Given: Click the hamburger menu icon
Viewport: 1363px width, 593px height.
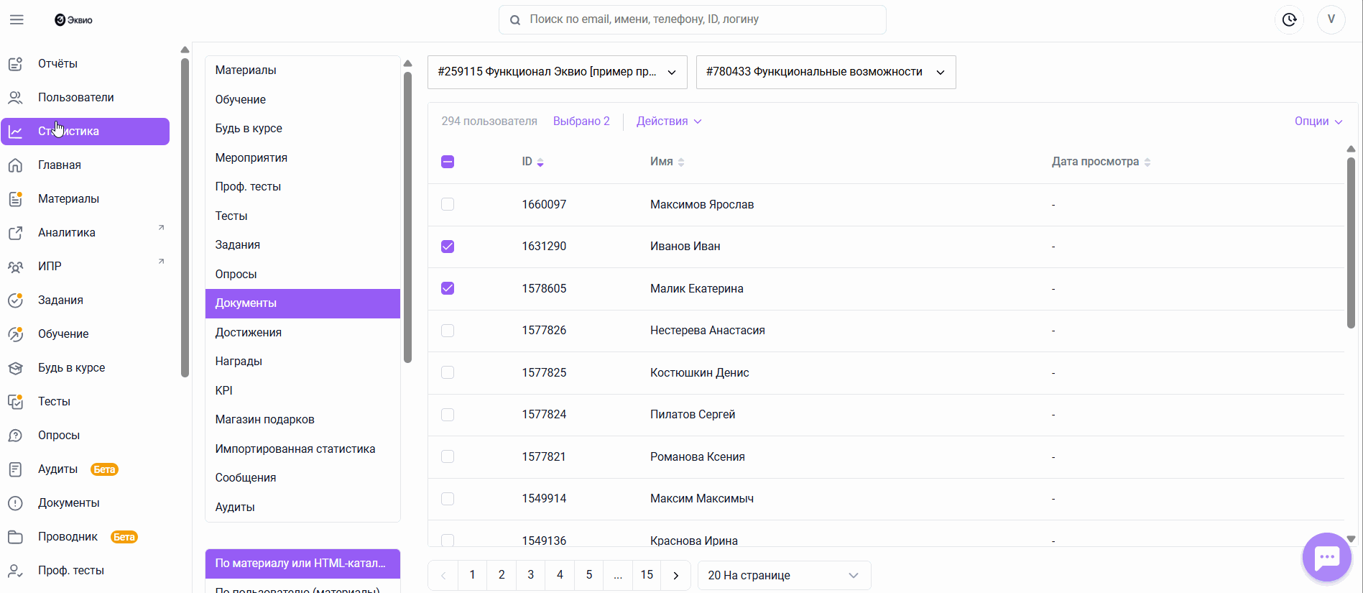Looking at the screenshot, I should tap(17, 19).
